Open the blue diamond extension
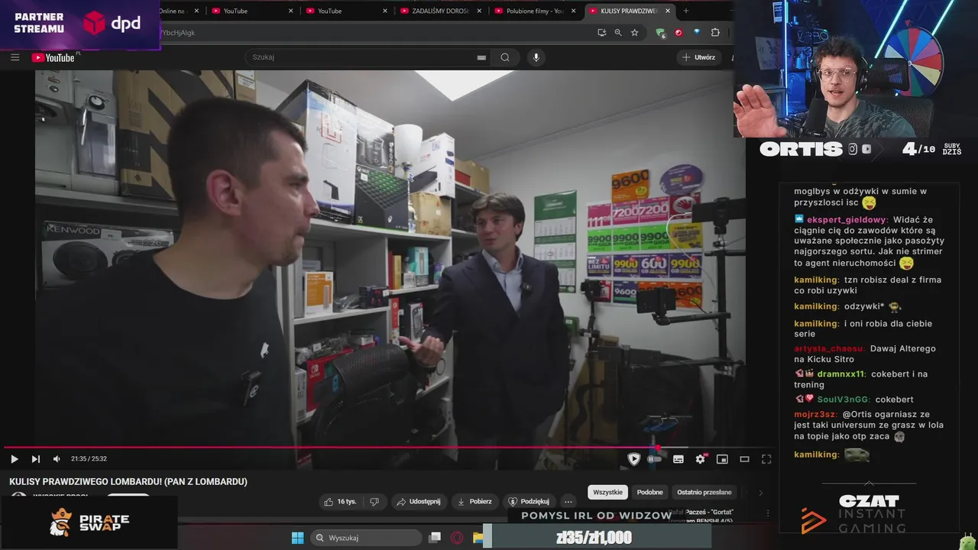Screen dimensions: 978x550 click(697, 33)
